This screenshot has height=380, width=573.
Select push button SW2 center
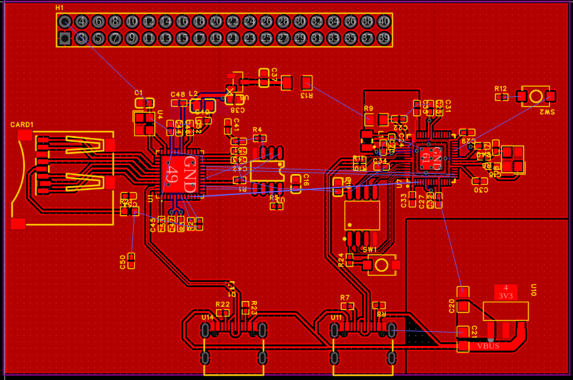click(536, 96)
